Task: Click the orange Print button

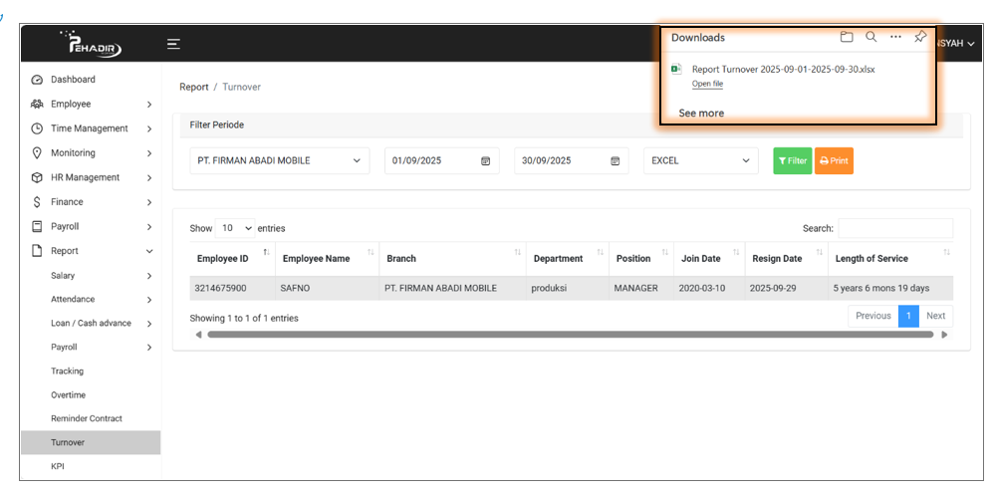Action: pyautogui.click(x=834, y=161)
